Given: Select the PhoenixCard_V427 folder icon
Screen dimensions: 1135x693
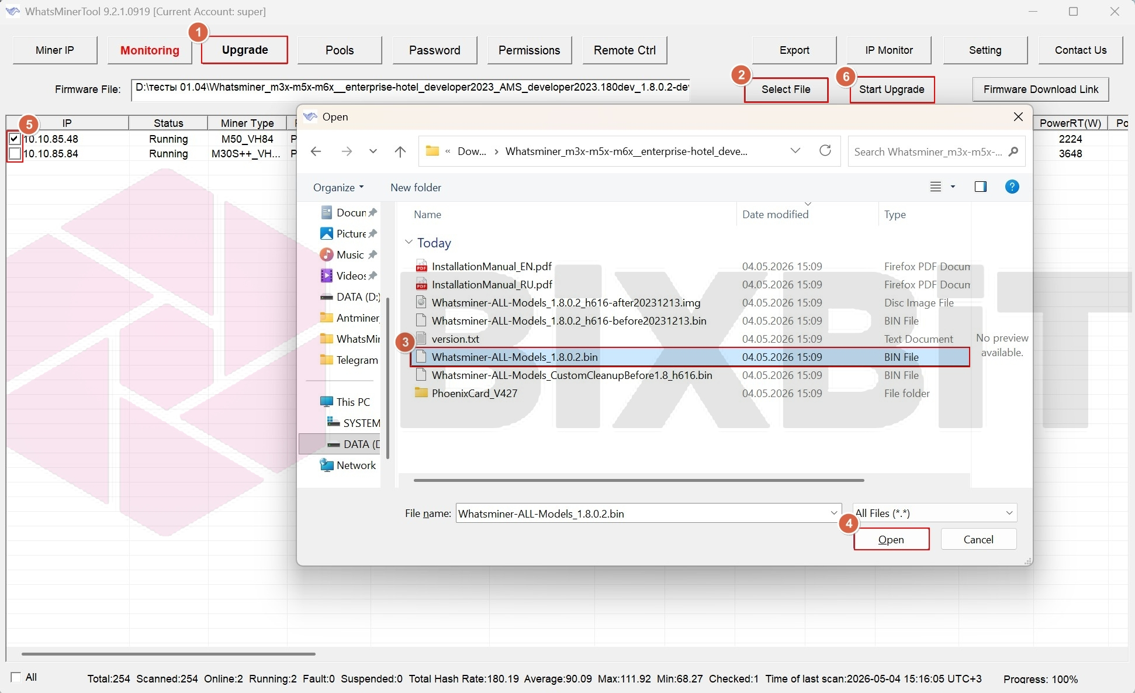Looking at the screenshot, I should [421, 393].
